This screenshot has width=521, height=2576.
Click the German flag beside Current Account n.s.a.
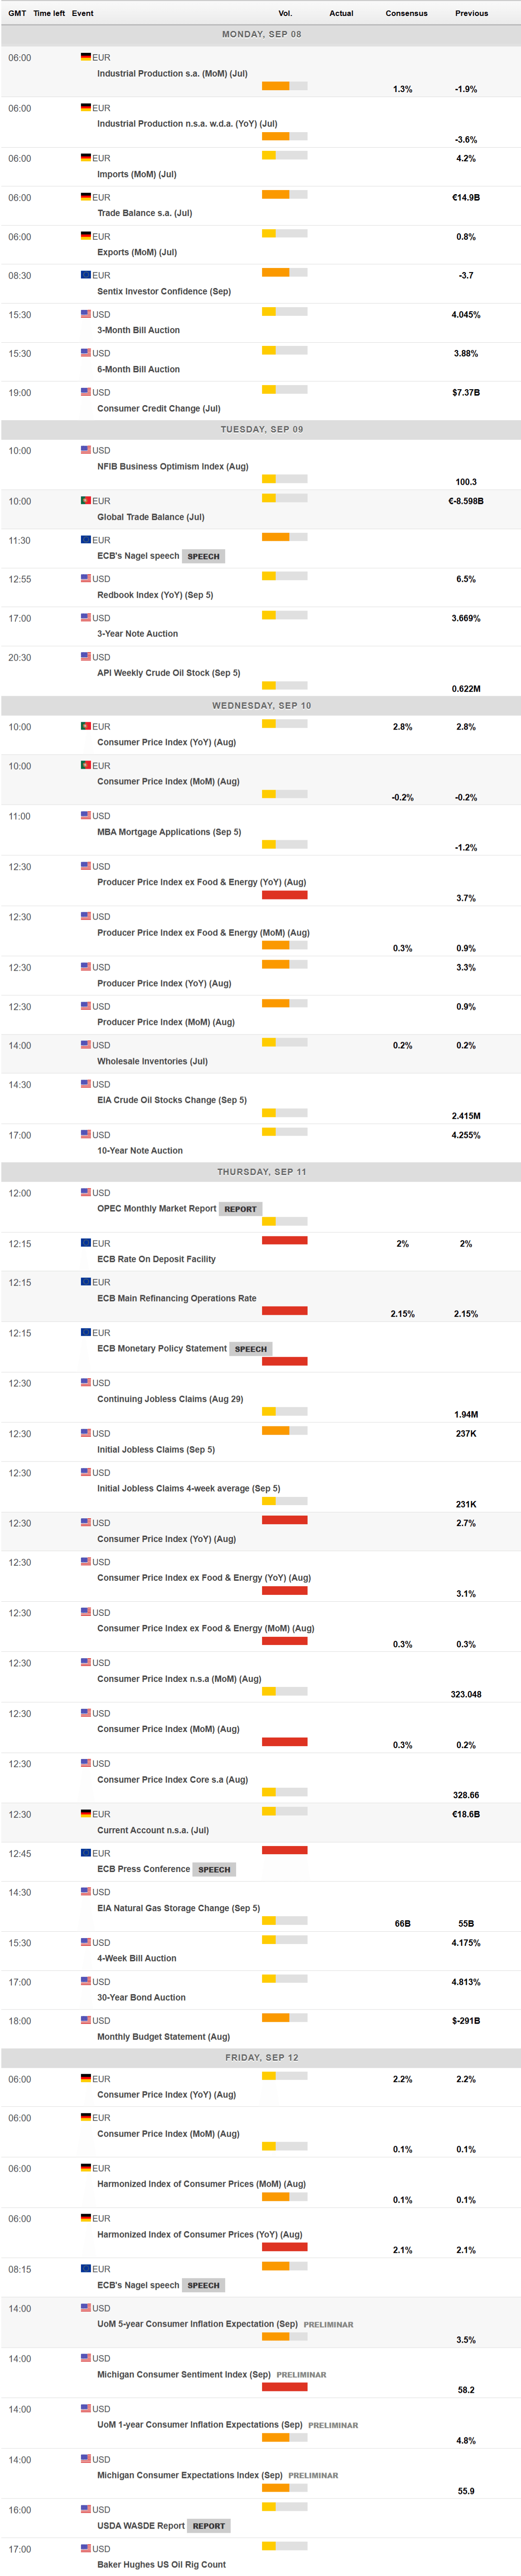[x=86, y=1814]
